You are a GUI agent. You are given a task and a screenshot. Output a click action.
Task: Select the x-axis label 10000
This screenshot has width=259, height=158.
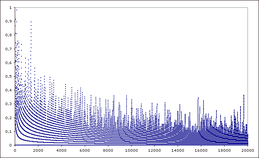point(131,150)
